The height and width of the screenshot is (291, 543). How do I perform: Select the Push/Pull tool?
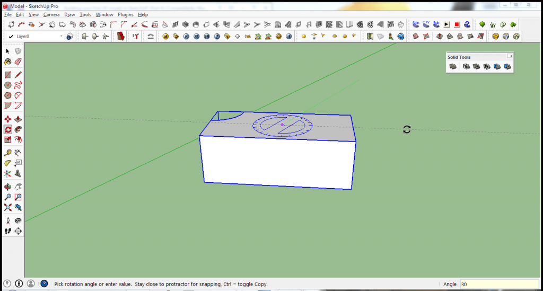pyautogui.click(x=18, y=119)
